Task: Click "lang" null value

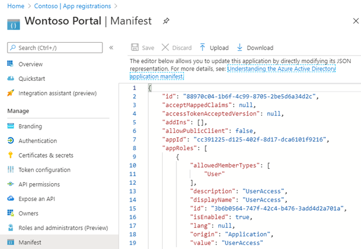Action: (x=224, y=226)
